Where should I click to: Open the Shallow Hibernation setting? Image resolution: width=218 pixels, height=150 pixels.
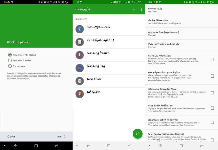181,22
